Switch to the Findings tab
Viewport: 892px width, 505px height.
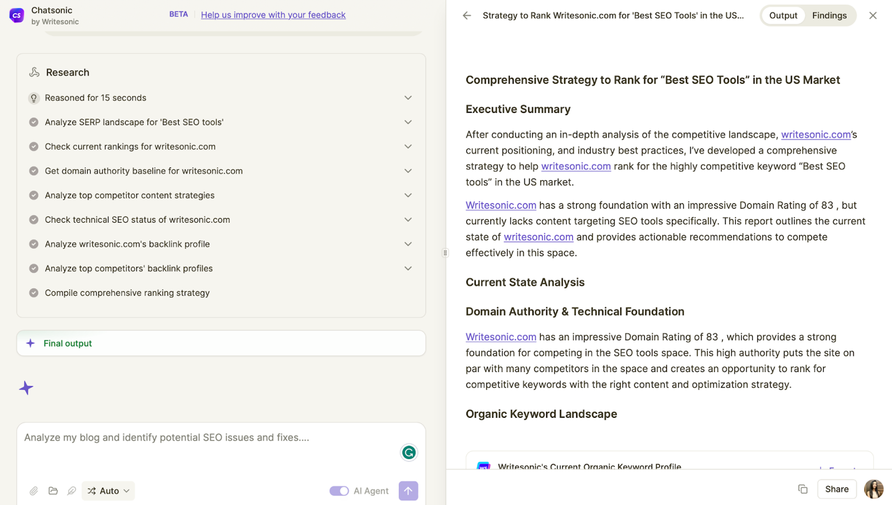pos(829,15)
